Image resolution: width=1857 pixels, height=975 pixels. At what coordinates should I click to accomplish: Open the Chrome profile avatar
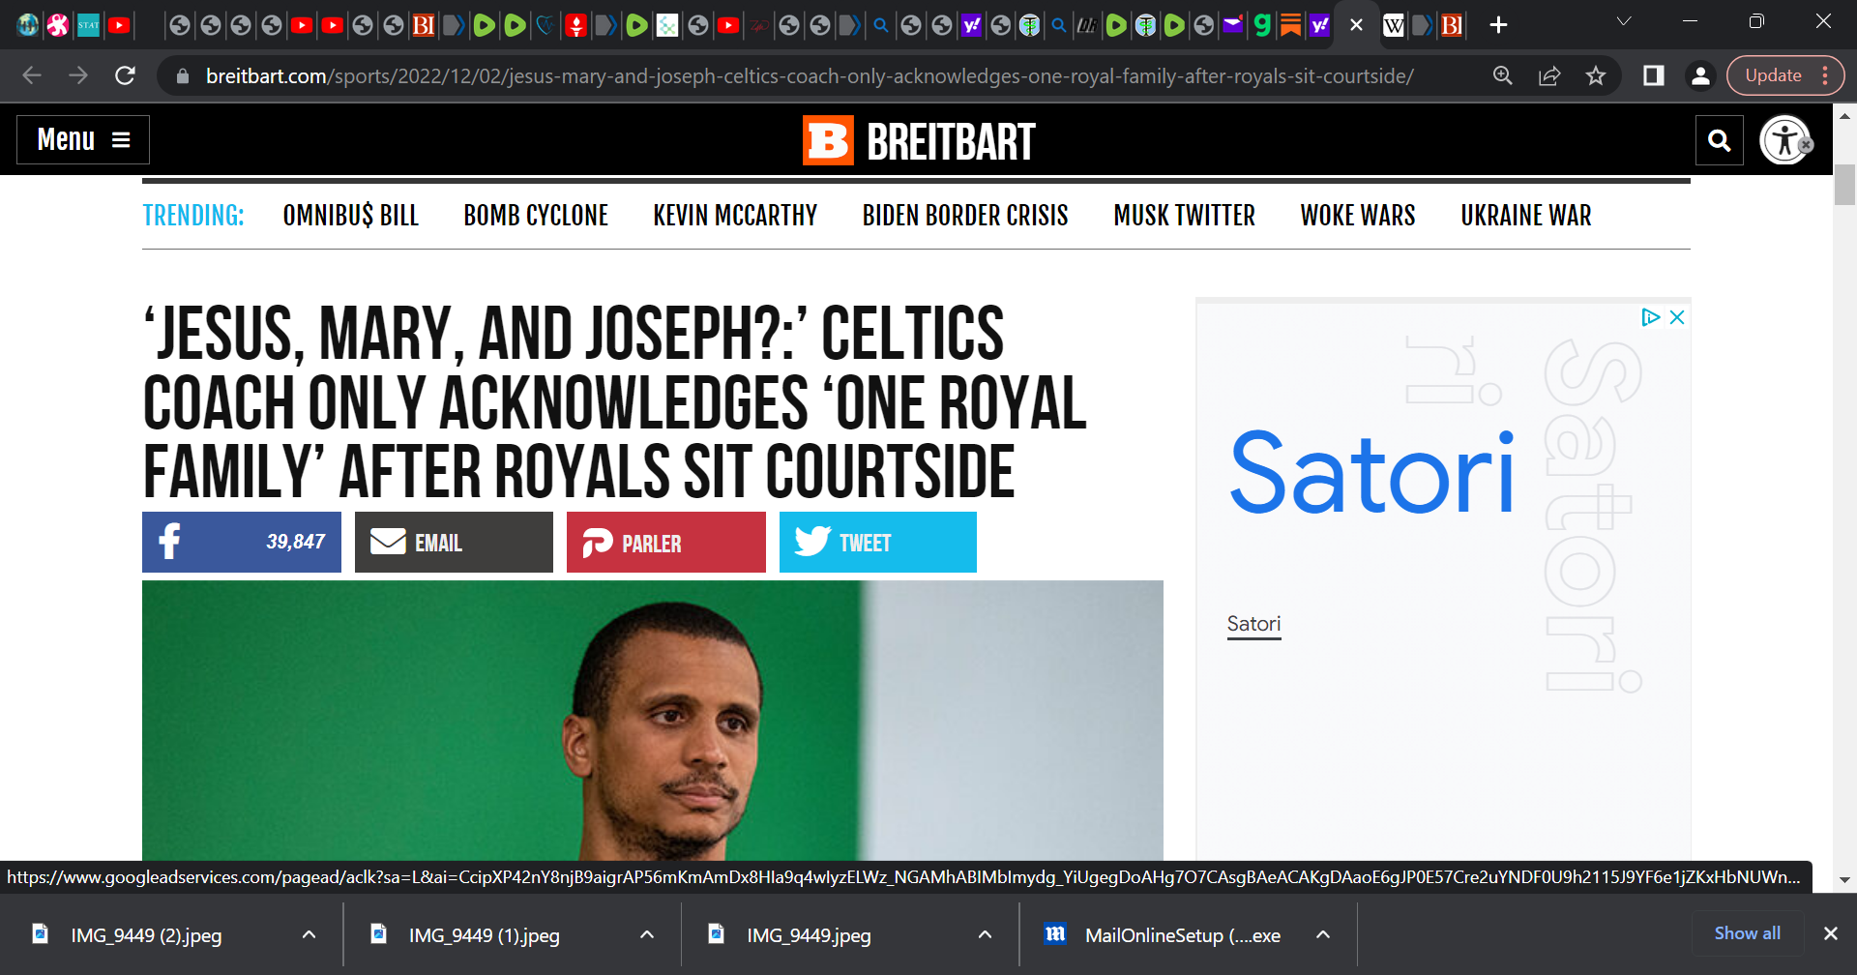coord(1700,75)
